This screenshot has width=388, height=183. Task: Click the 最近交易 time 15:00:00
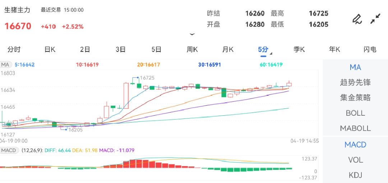[74, 10]
